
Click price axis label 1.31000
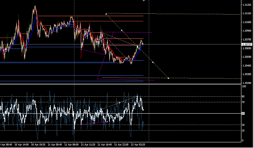tap(247, 22)
